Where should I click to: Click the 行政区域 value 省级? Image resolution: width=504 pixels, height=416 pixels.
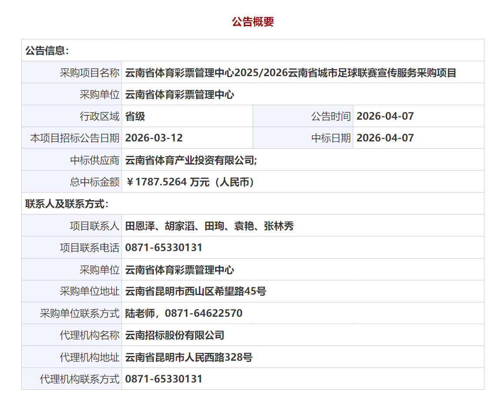pos(135,116)
